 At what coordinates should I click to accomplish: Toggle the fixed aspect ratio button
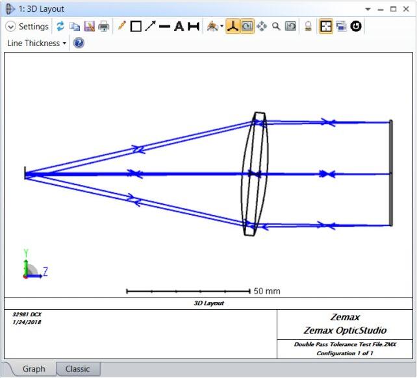pyautogui.click(x=326, y=27)
